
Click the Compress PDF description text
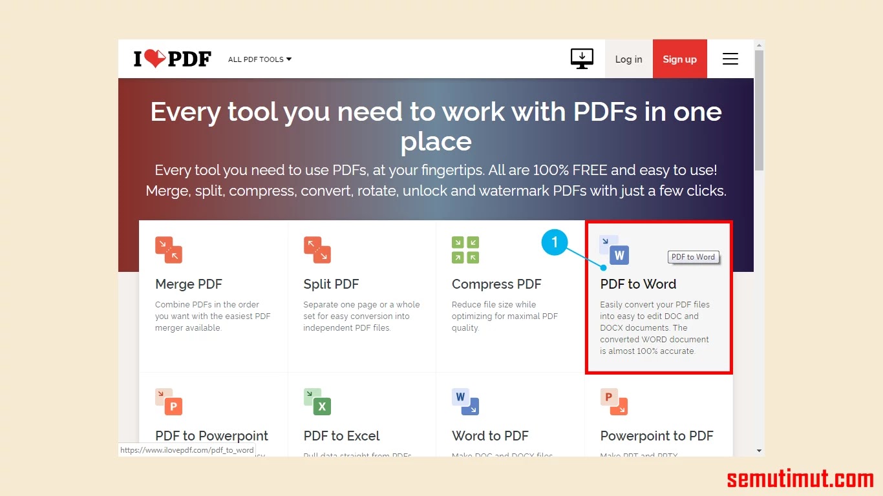[x=505, y=316]
